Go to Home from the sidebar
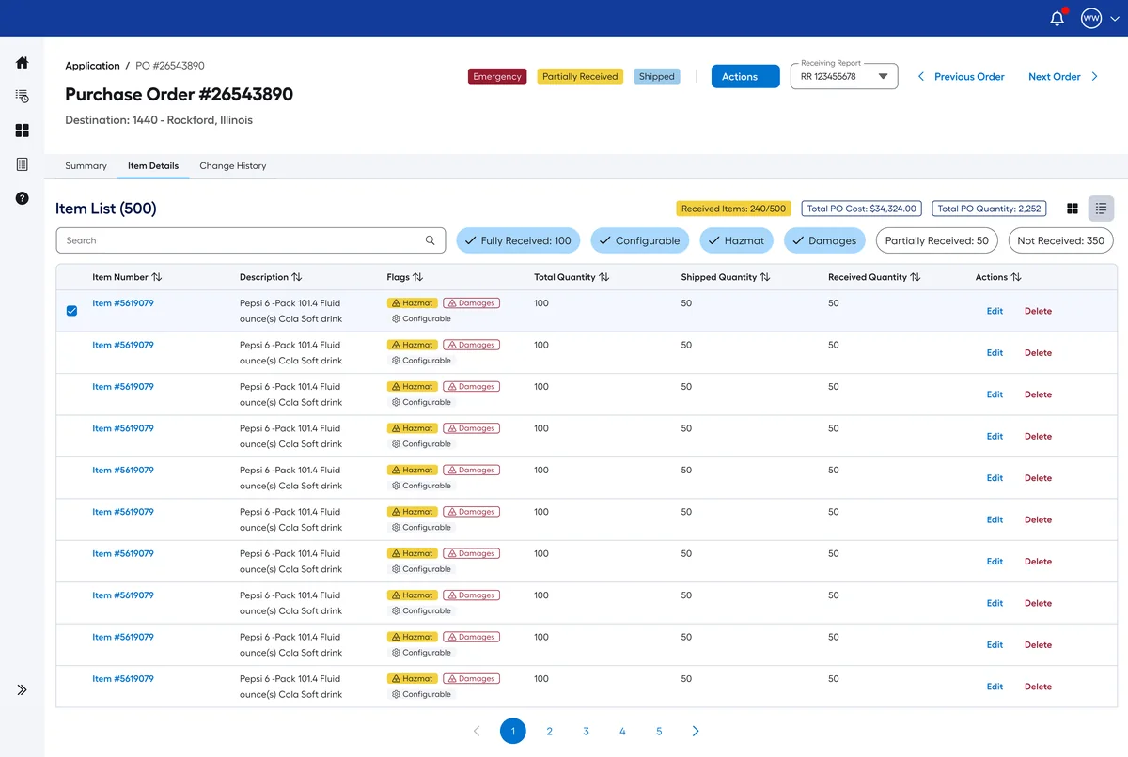The height and width of the screenshot is (757, 1128). click(23, 63)
